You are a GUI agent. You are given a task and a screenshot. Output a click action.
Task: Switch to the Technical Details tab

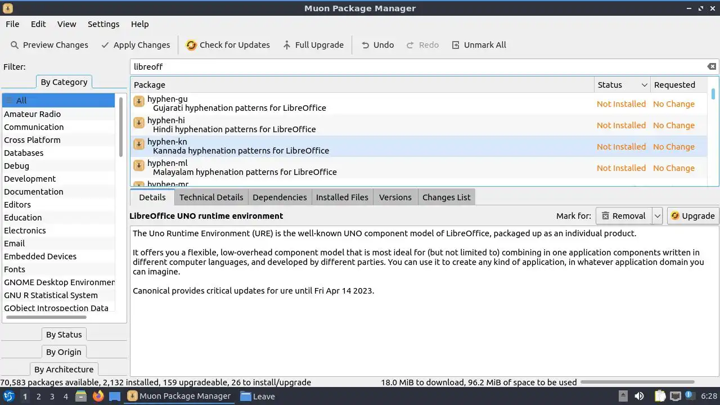tap(211, 197)
